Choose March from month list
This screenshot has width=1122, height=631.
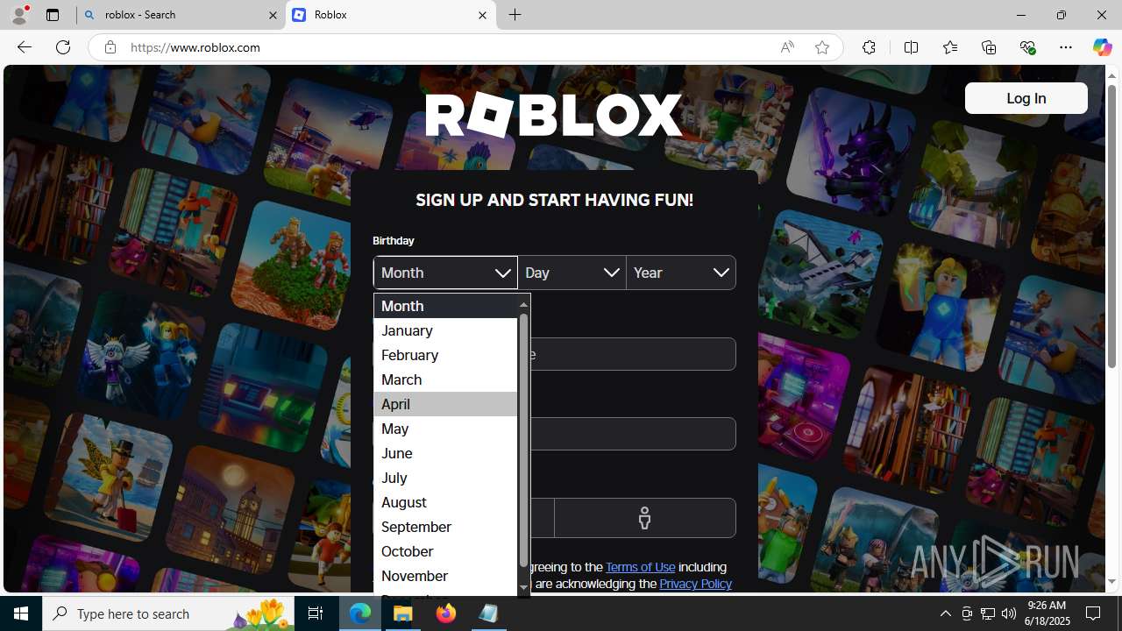445,379
